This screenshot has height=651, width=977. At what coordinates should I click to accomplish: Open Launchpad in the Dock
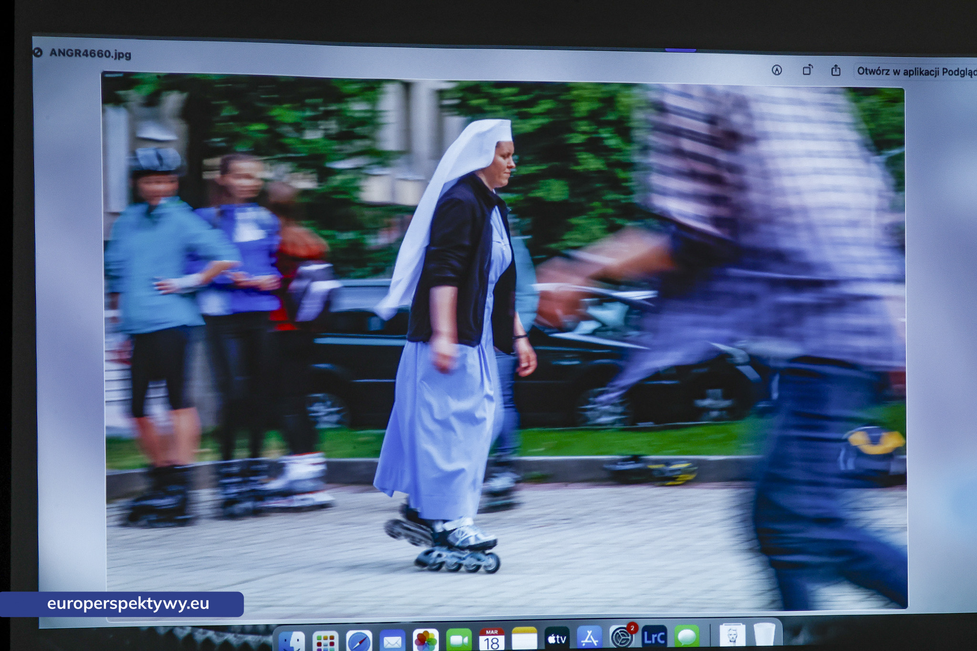(x=325, y=641)
